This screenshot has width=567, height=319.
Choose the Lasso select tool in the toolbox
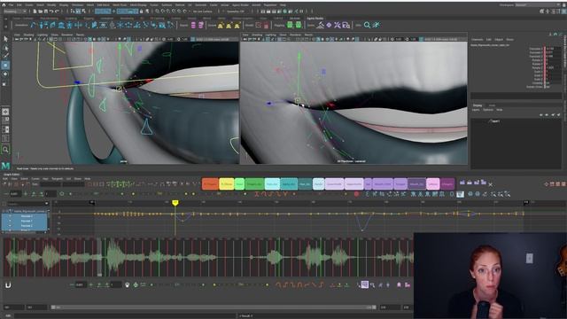pos(5,48)
